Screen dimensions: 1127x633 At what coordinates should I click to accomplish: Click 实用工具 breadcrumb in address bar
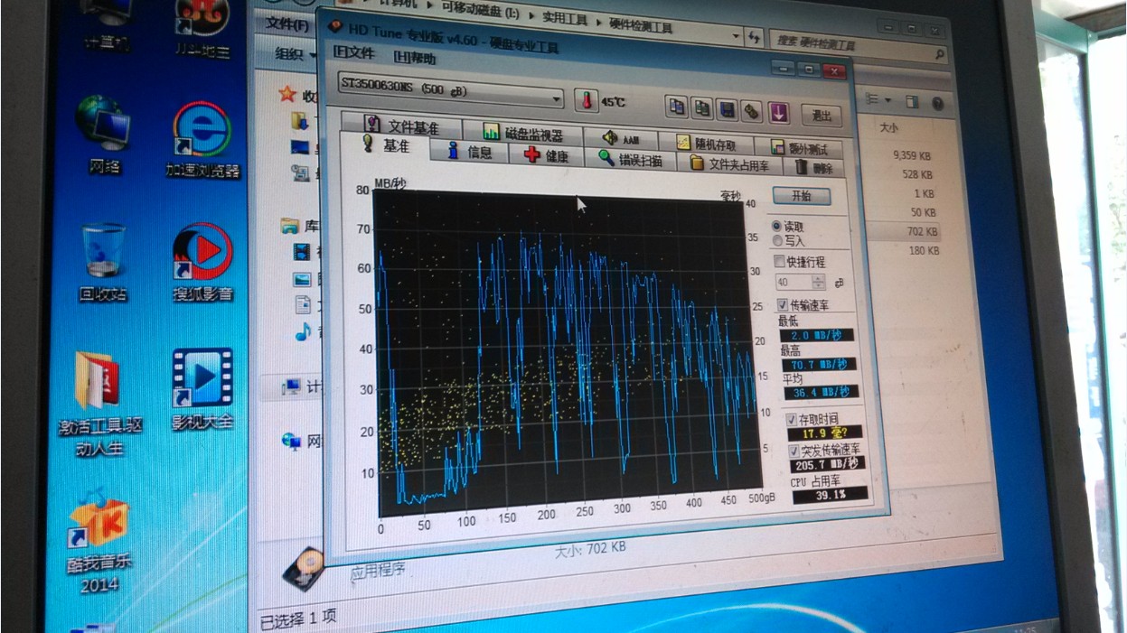(x=565, y=17)
